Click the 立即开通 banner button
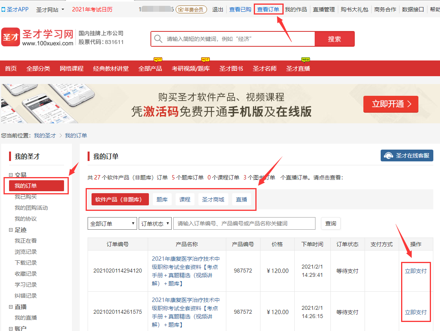The image size is (440, 331). pyautogui.click(x=390, y=104)
